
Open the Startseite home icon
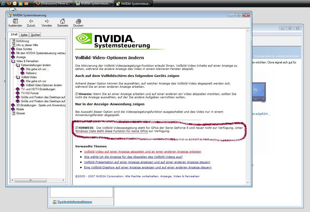coord(62,21)
